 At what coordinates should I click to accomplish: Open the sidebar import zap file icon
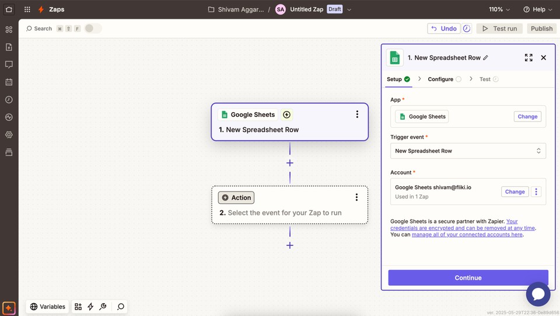point(9,47)
